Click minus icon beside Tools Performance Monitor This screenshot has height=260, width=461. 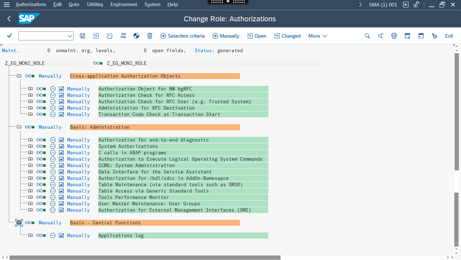point(53,198)
